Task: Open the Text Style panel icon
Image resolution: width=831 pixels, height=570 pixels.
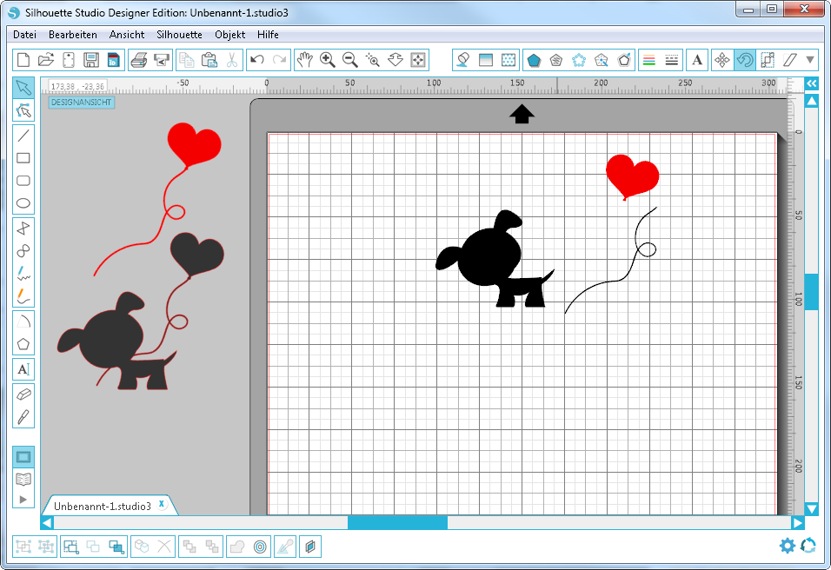Action: click(x=697, y=60)
